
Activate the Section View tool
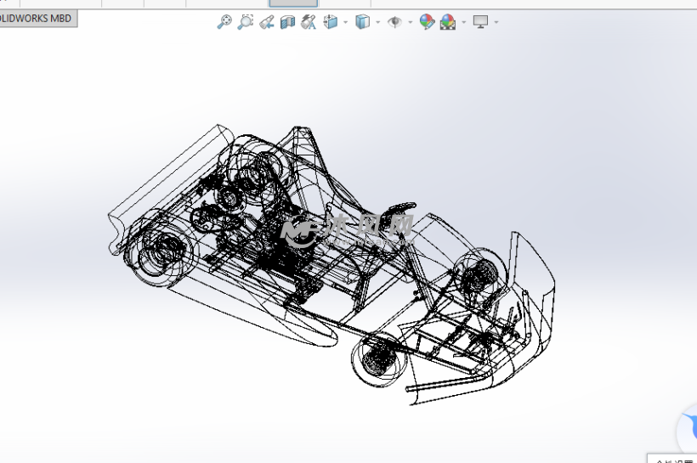287,22
